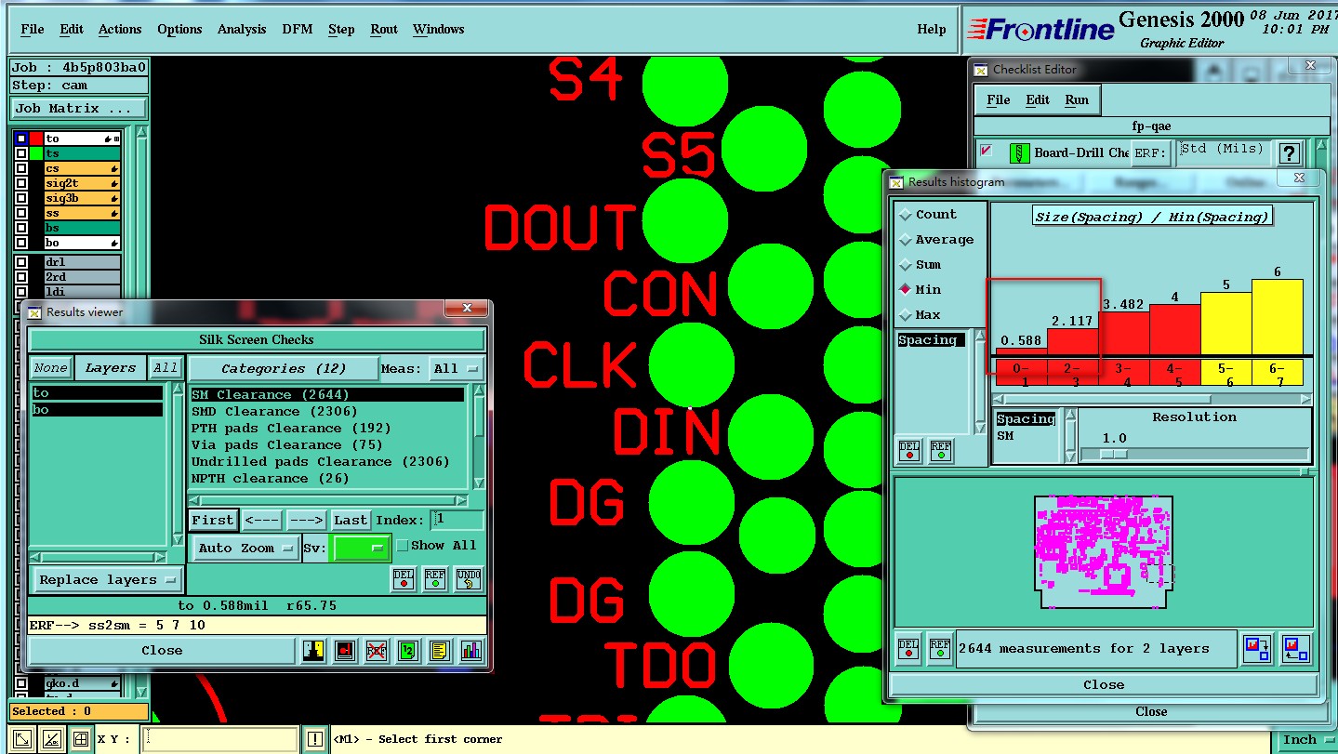The height and width of the screenshot is (754, 1338).
Task: Open the yellow notes report icon
Action: [x=439, y=651]
